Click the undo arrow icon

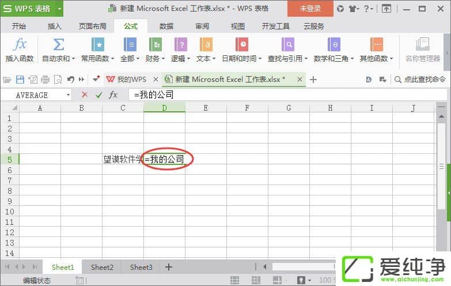70,80
